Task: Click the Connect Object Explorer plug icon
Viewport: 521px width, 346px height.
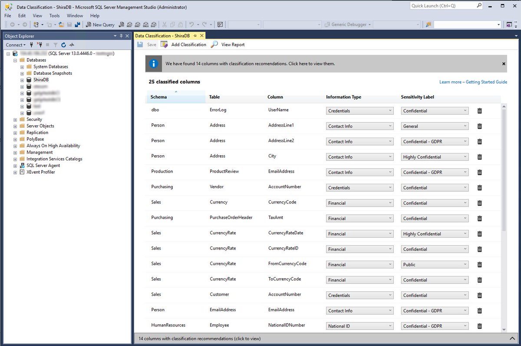Action: (x=32, y=45)
